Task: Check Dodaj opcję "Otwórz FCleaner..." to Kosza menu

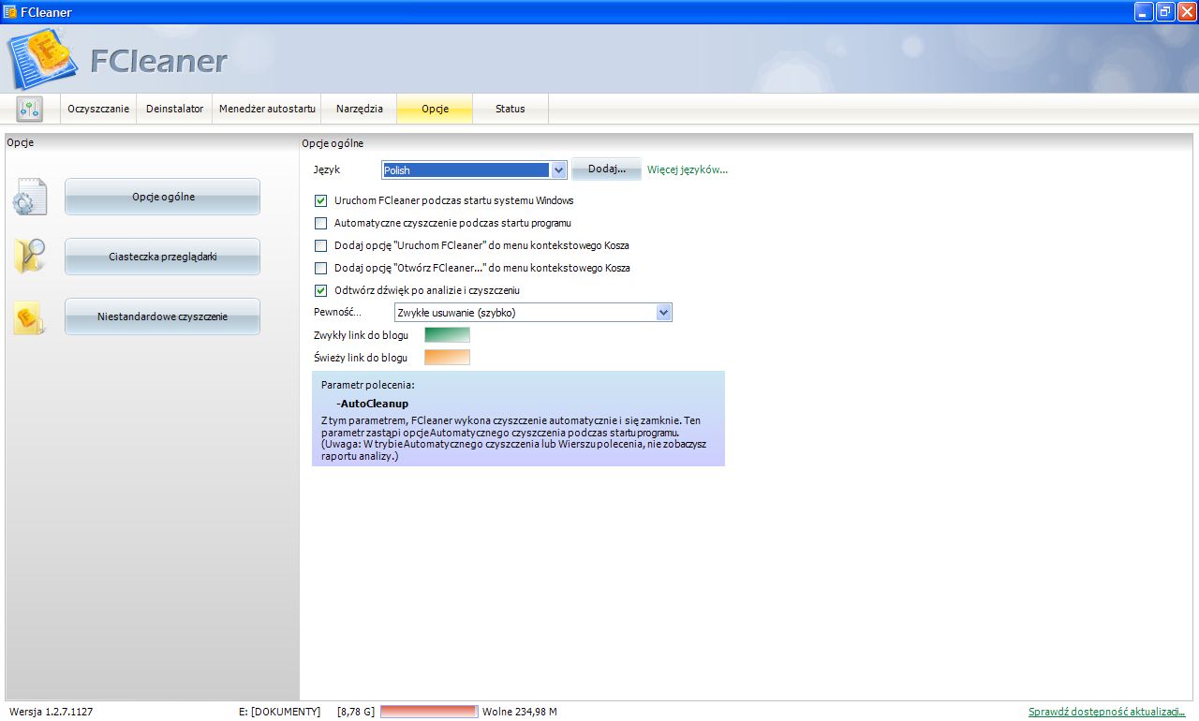Action: pyautogui.click(x=321, y=268)
